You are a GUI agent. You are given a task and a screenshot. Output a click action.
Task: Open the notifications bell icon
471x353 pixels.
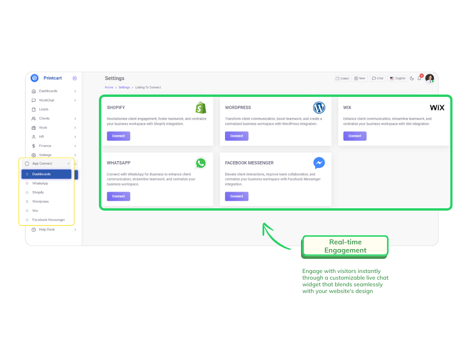[420, 78]
